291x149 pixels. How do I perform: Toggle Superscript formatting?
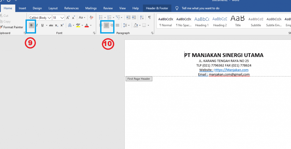(x=62, y=25)
